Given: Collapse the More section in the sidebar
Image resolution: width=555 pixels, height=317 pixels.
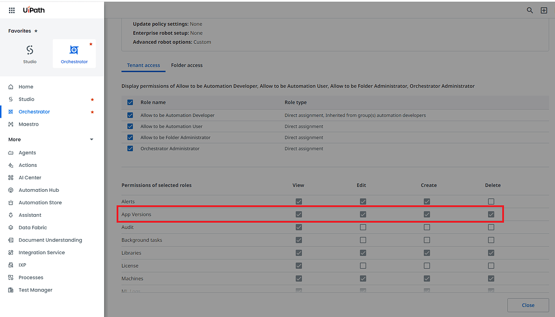Looking at the screenshot, I should click(91, 139).
